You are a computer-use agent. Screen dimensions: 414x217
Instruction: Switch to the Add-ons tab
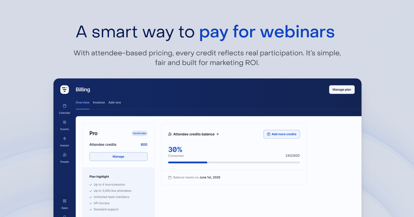click(x=115, y=103)
